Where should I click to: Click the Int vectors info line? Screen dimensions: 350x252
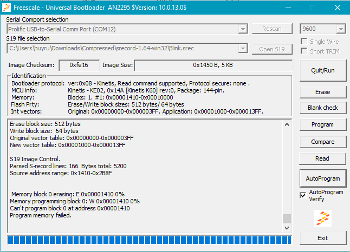coord(137,111)
